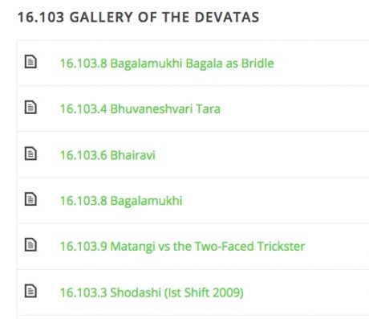Click the 16.103 Gallery of the Devatas heading

(138, 17)
